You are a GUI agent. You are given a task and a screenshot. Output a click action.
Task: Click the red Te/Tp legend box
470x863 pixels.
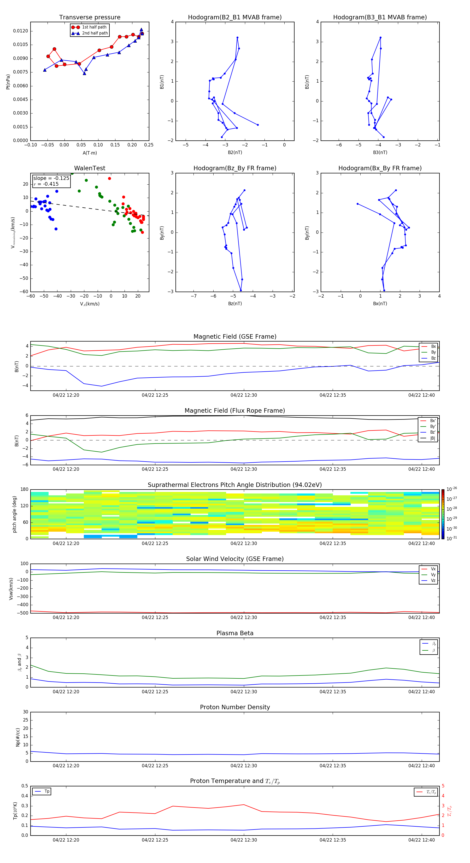point(426,792)
